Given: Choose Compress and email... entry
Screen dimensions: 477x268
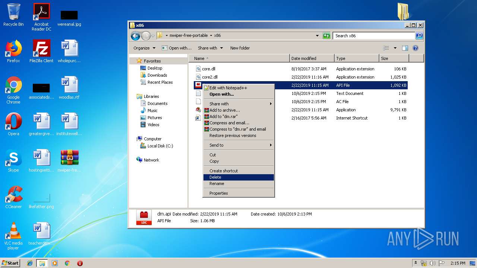Looking at the screenshot, I should [x=238, y=123].
